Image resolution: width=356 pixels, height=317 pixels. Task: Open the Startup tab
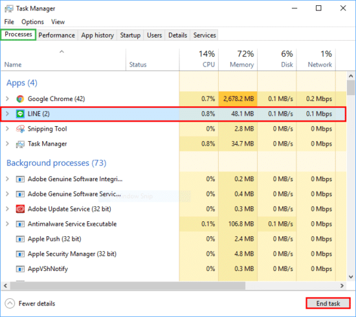pyautogui.click(x=130, y=35)
